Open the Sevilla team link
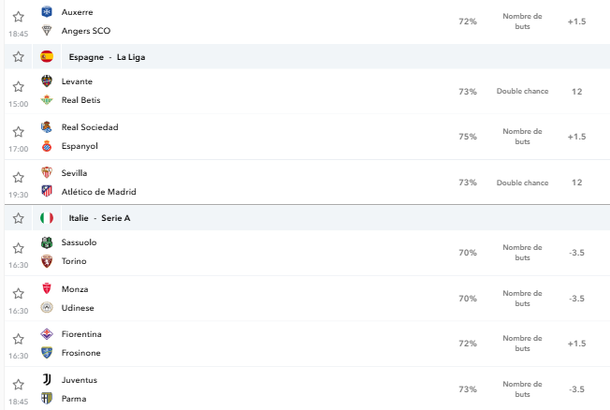 point(74,173)
